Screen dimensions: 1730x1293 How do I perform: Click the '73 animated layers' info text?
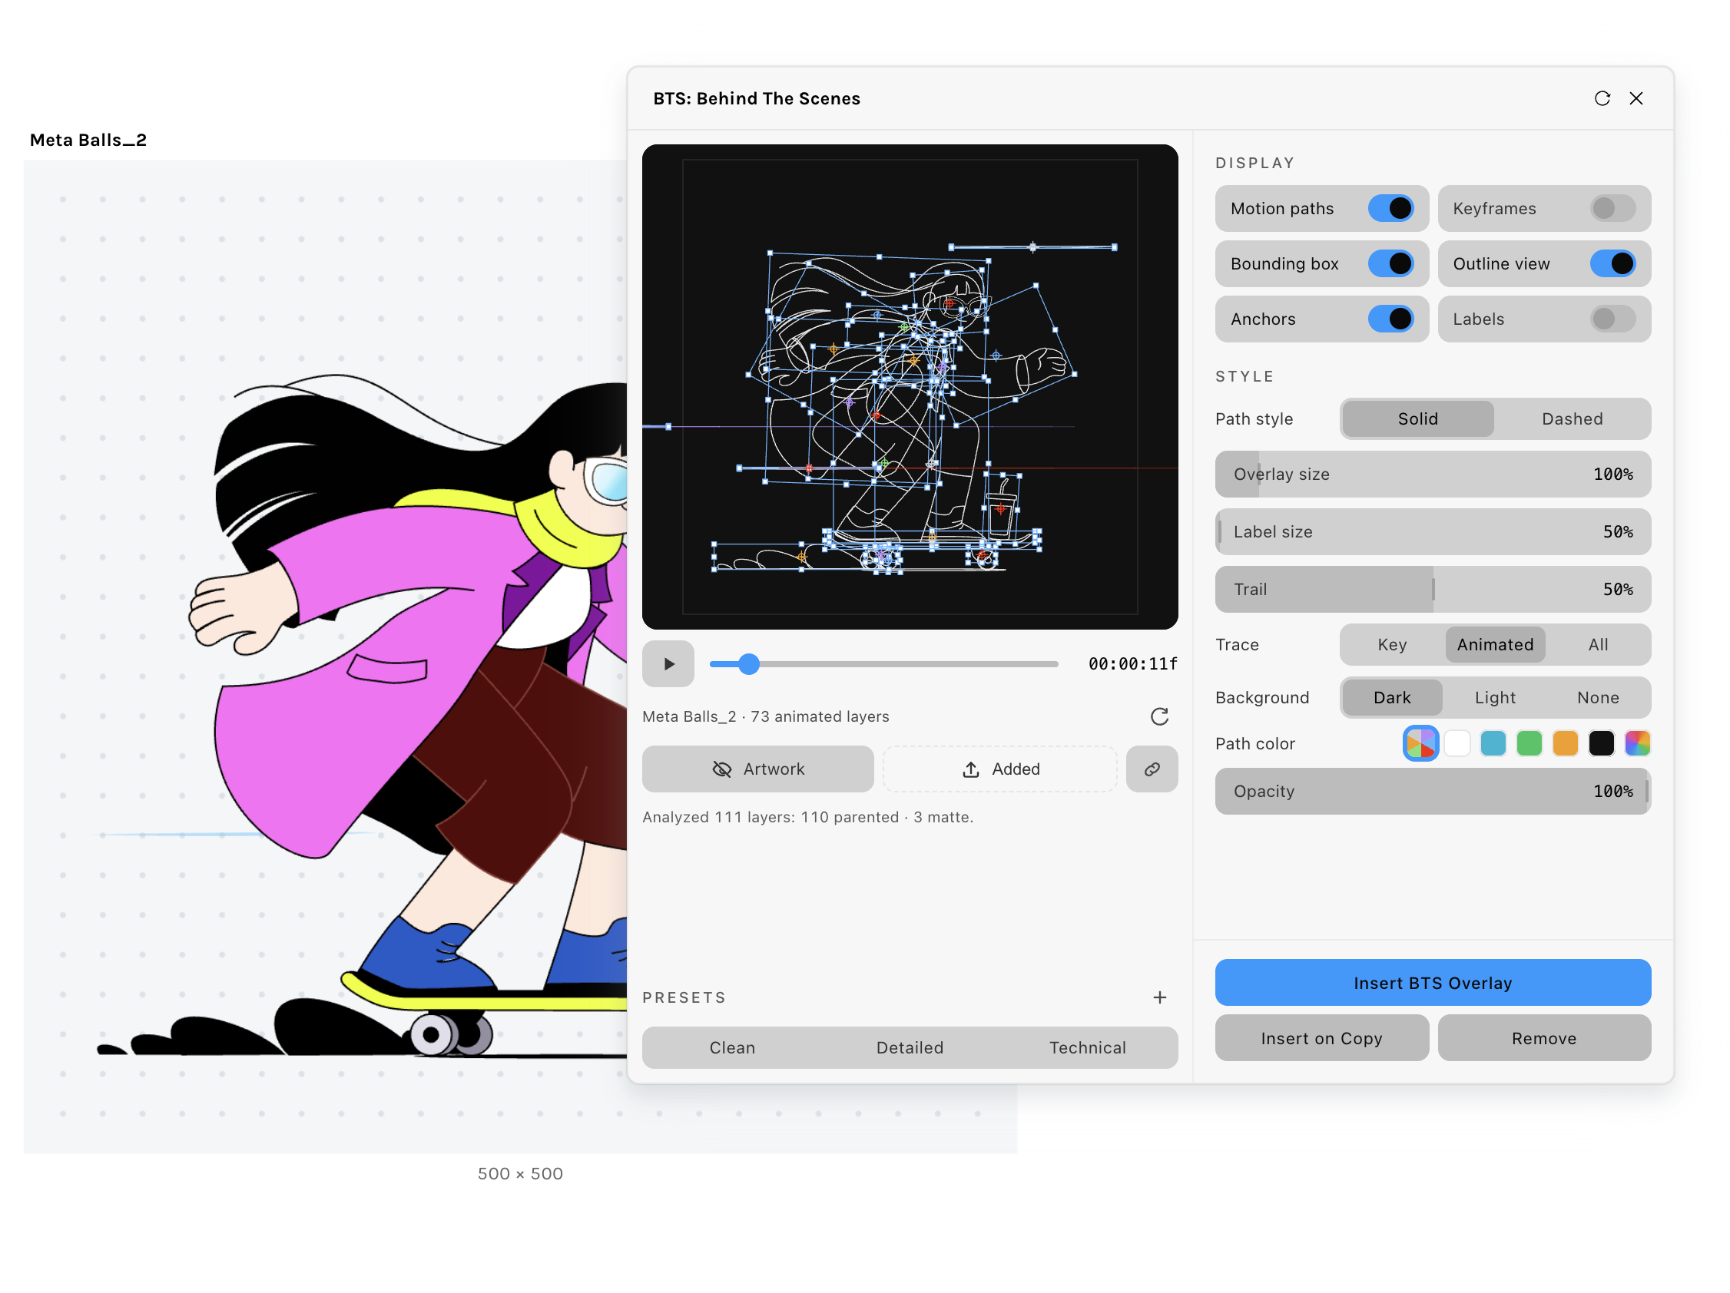(x=820, y=716)
